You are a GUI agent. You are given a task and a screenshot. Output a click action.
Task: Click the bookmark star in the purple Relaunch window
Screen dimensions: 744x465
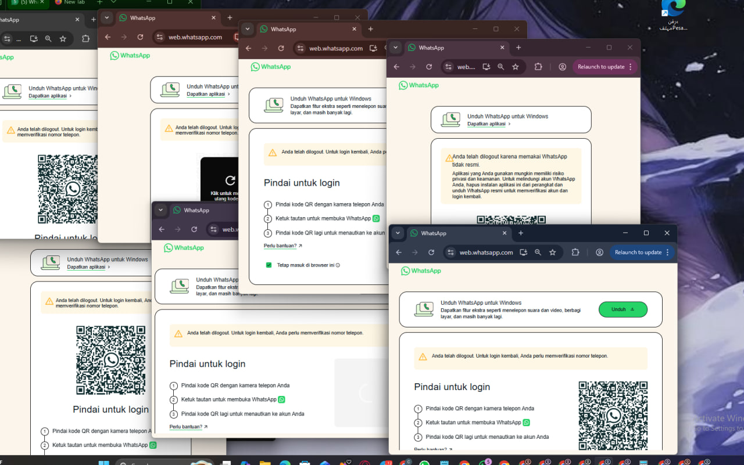516,67
